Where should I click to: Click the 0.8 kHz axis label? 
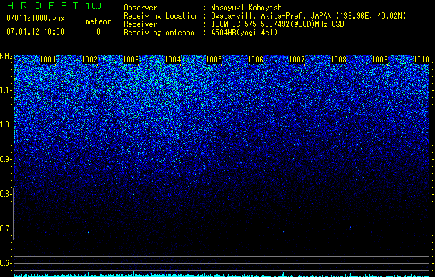pos(5,194)
